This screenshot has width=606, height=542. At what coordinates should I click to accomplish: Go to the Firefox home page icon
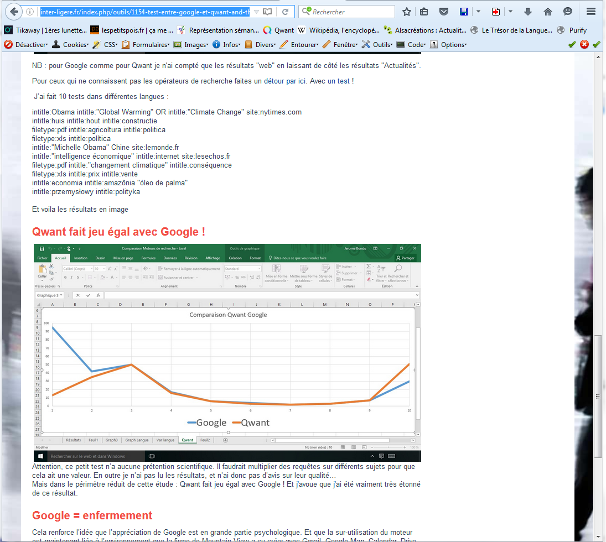click(x=548, y=12)
